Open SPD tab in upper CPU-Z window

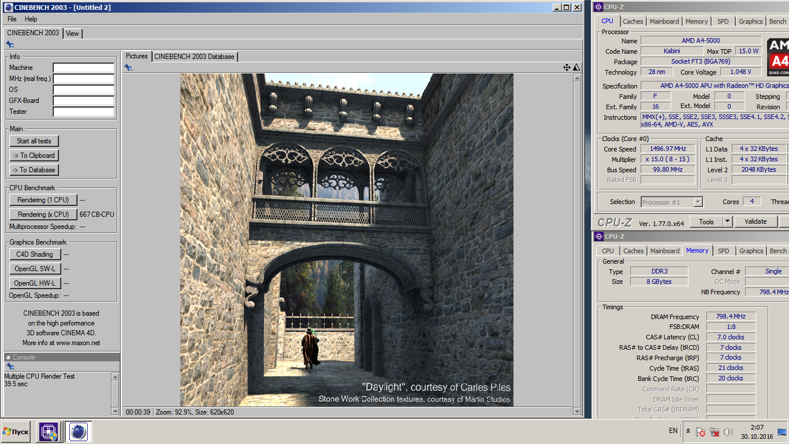click(x=723, y=21)
